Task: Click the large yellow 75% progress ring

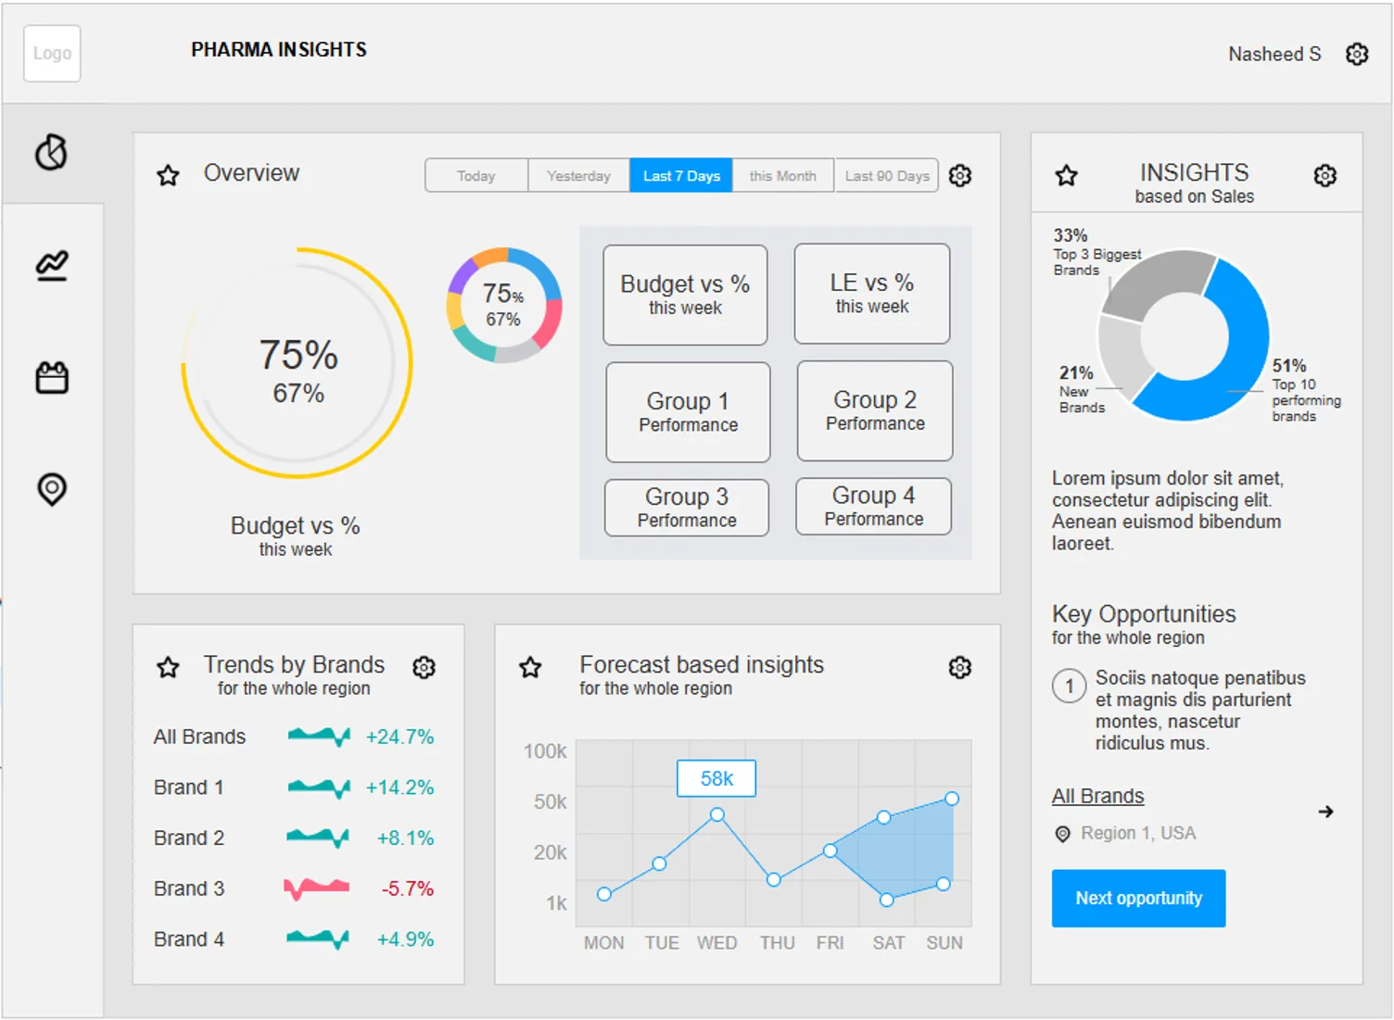Action: pyautogui.click(x=297, y=362)
